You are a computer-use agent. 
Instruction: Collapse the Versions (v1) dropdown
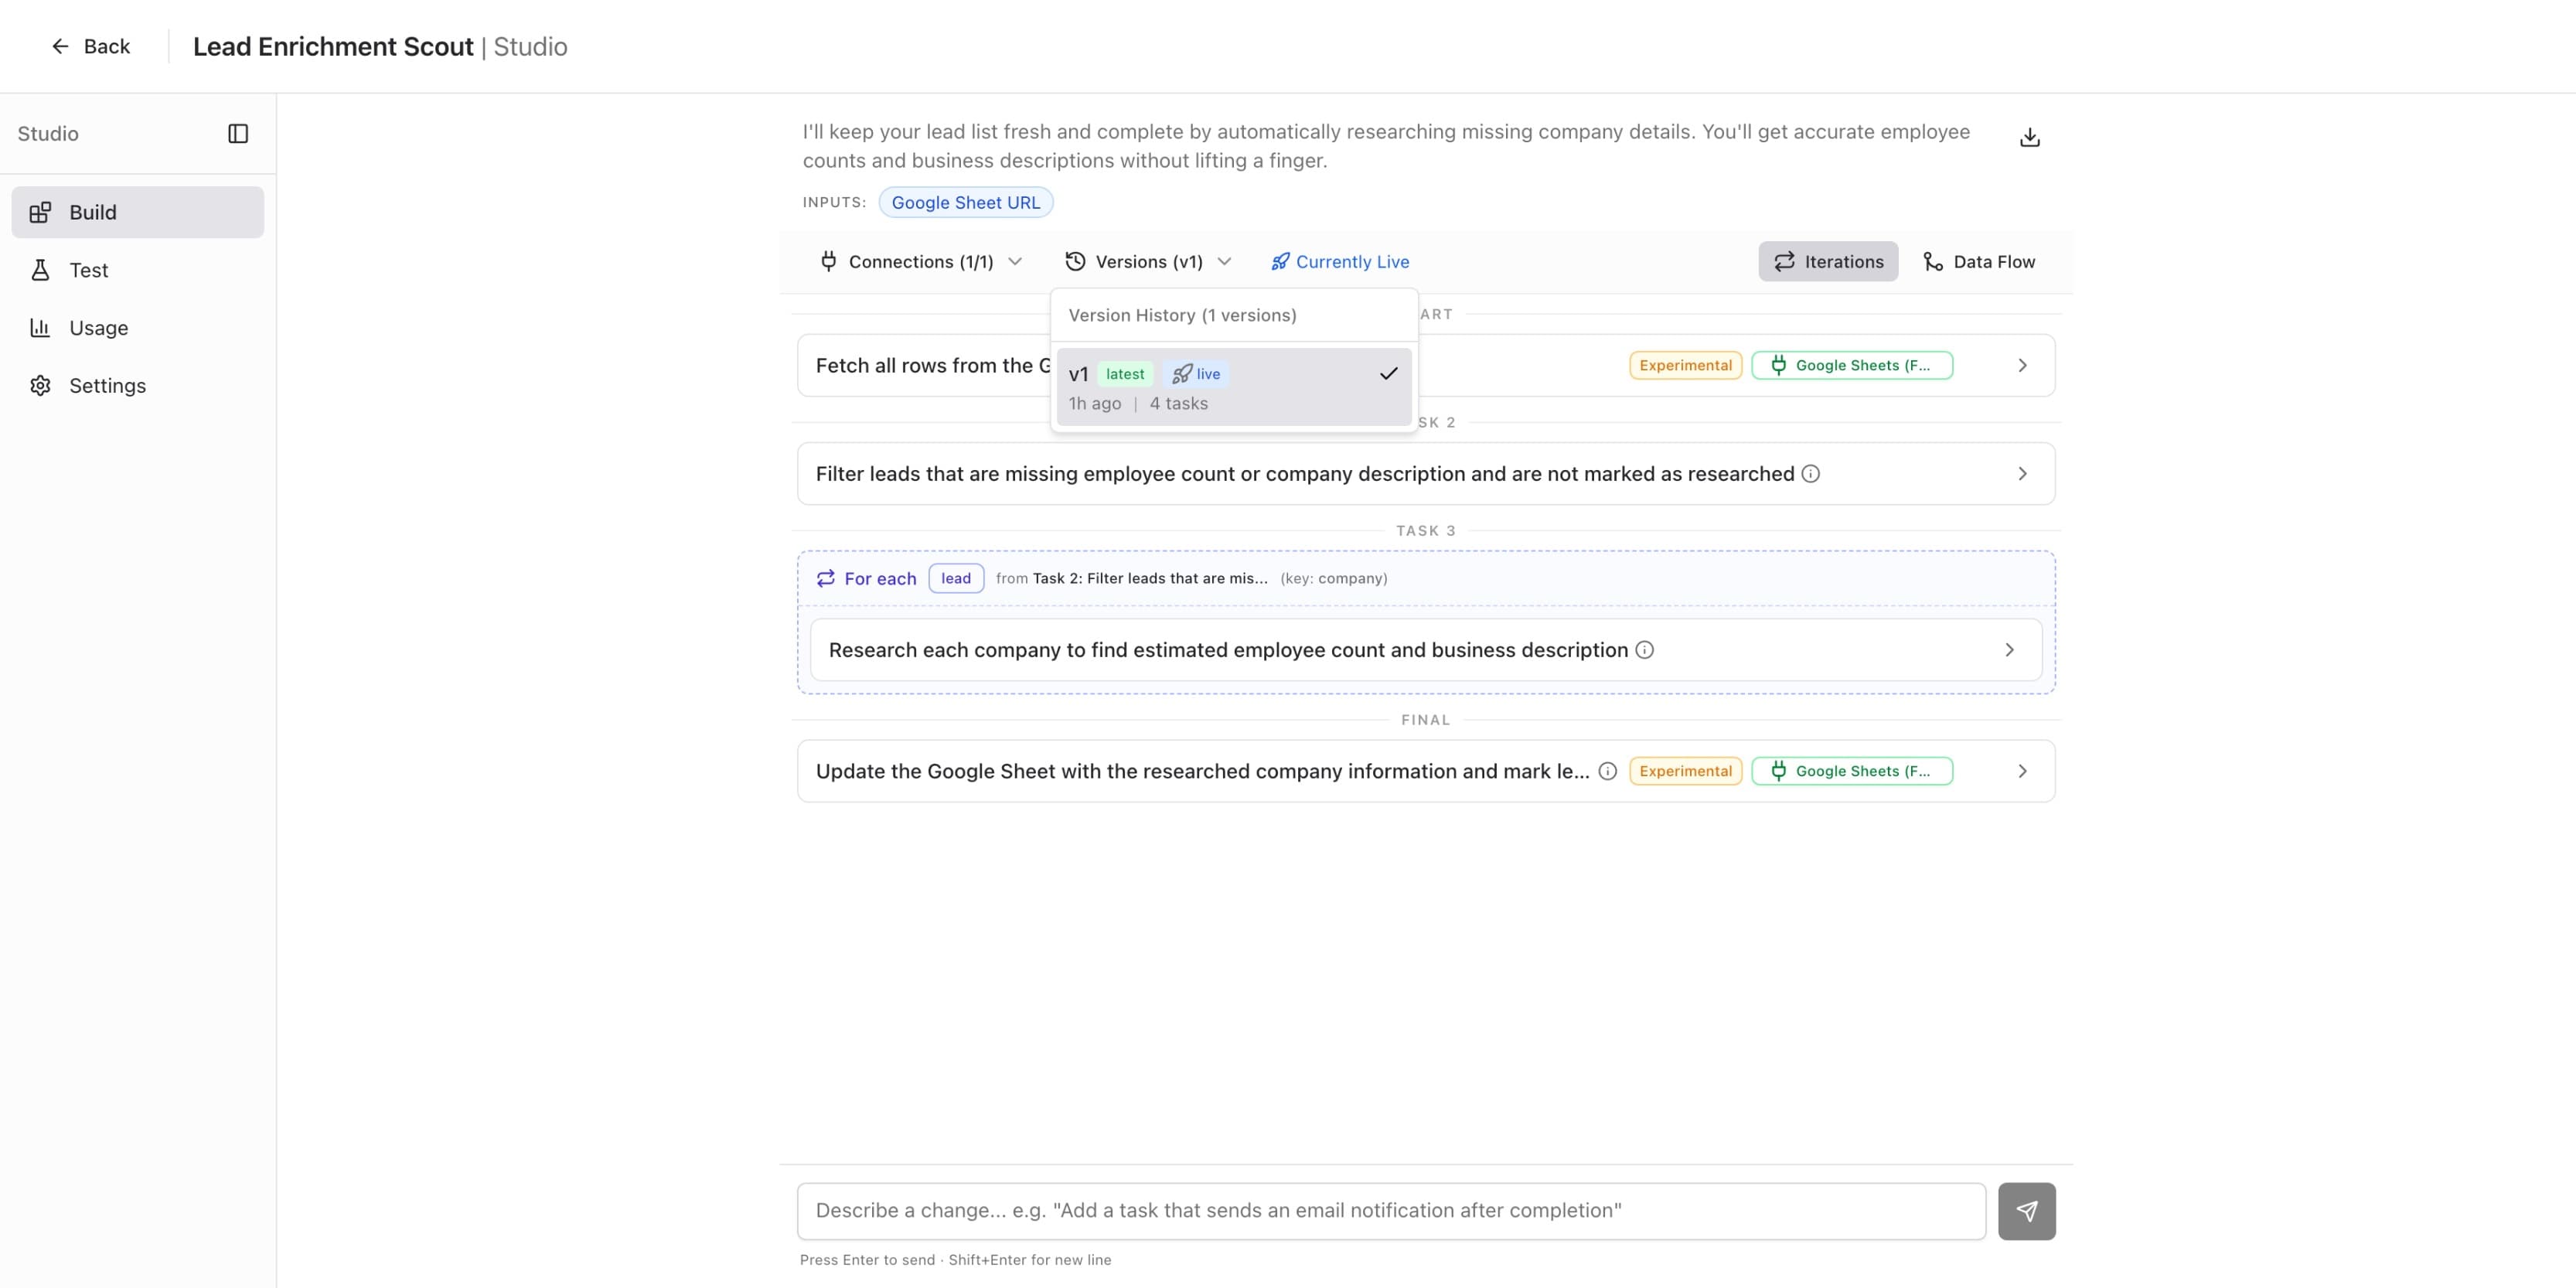[1148, 262]
